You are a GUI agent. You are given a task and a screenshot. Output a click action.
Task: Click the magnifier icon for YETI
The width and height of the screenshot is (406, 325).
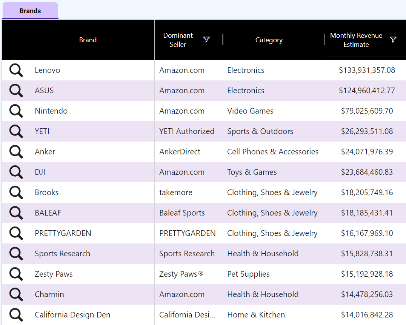tap(16, 132)
